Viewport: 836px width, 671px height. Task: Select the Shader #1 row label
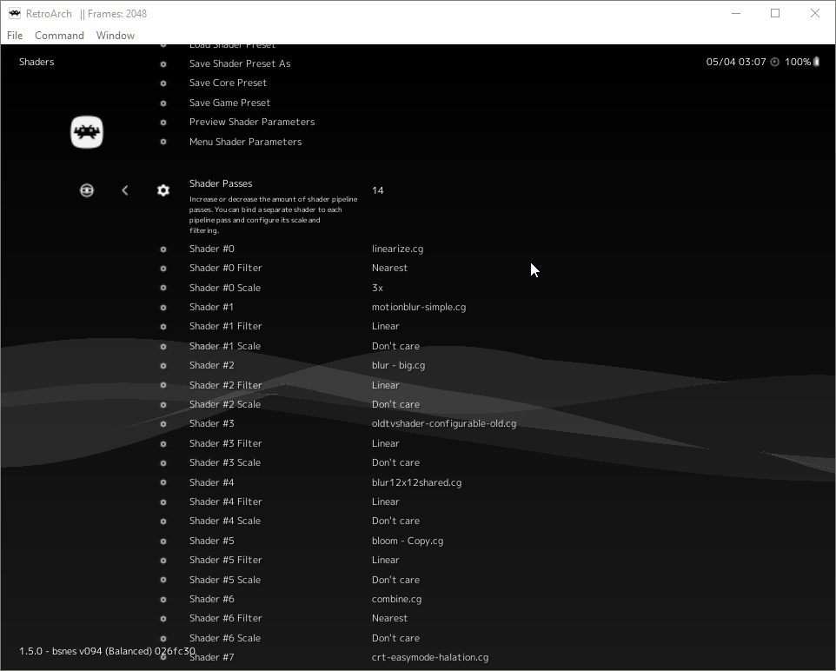click(212, 307)
